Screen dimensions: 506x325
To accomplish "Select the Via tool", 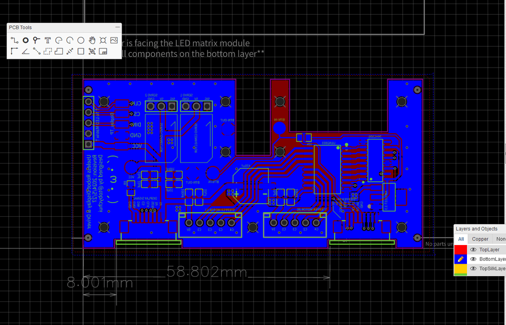I will click(37, 41).
